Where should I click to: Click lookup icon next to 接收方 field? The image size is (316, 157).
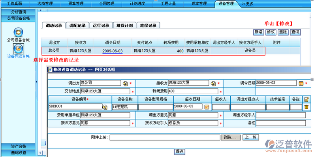click(x=213, y=83)
